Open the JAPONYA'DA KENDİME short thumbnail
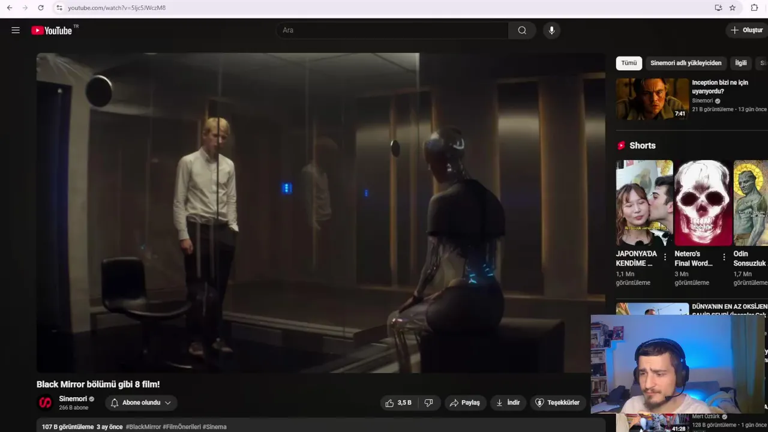 tap(644, 203)
